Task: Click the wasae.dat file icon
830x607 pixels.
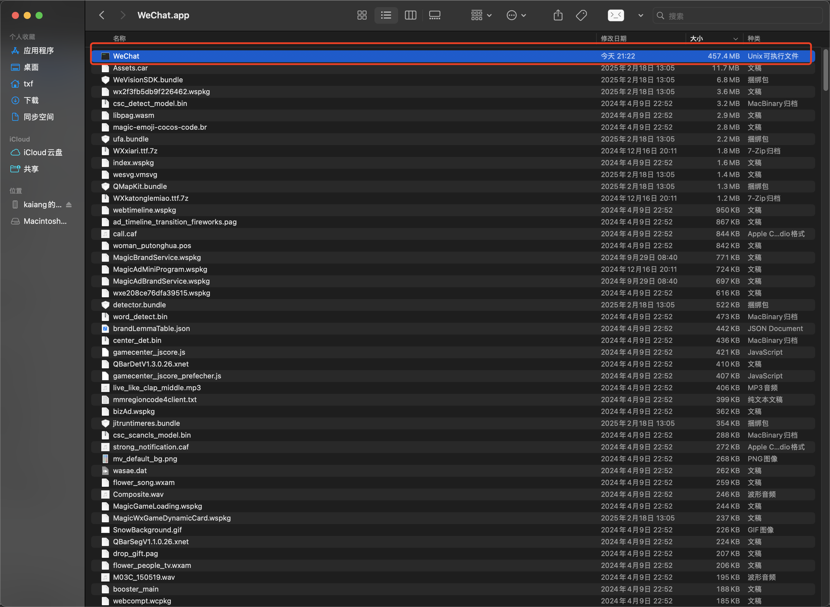Action: [x=105, y=471]
